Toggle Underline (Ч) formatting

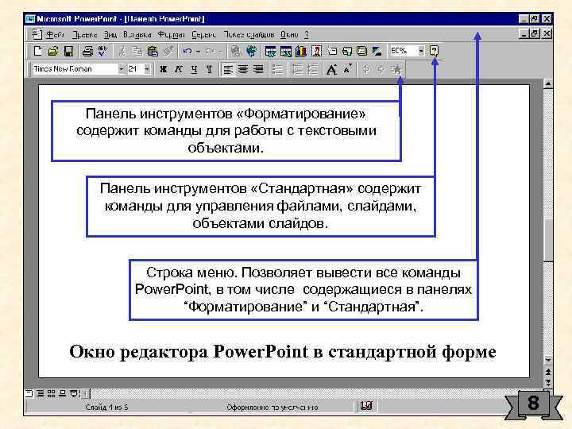(194, 69)
